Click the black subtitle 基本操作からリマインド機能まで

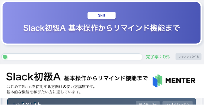(106, 78)
